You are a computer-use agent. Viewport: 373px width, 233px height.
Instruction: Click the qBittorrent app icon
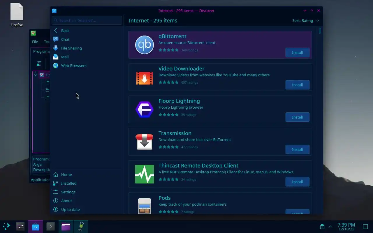[x=144, y=45]
